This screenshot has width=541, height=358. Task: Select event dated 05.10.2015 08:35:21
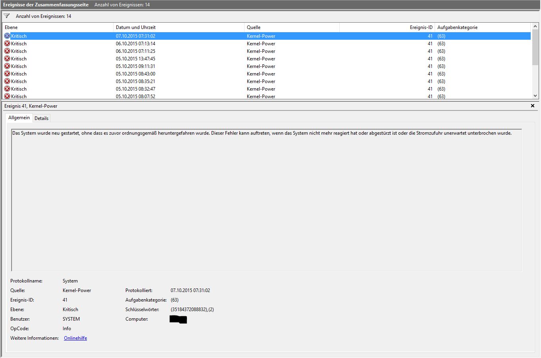coord(267,81)
